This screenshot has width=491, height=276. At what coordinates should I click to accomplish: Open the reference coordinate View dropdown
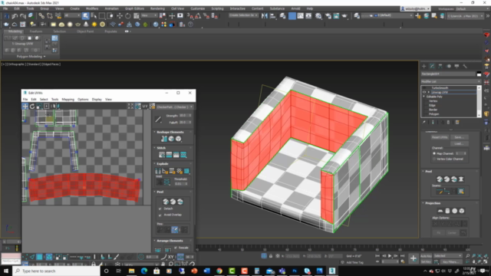click(x=149, y=15)
